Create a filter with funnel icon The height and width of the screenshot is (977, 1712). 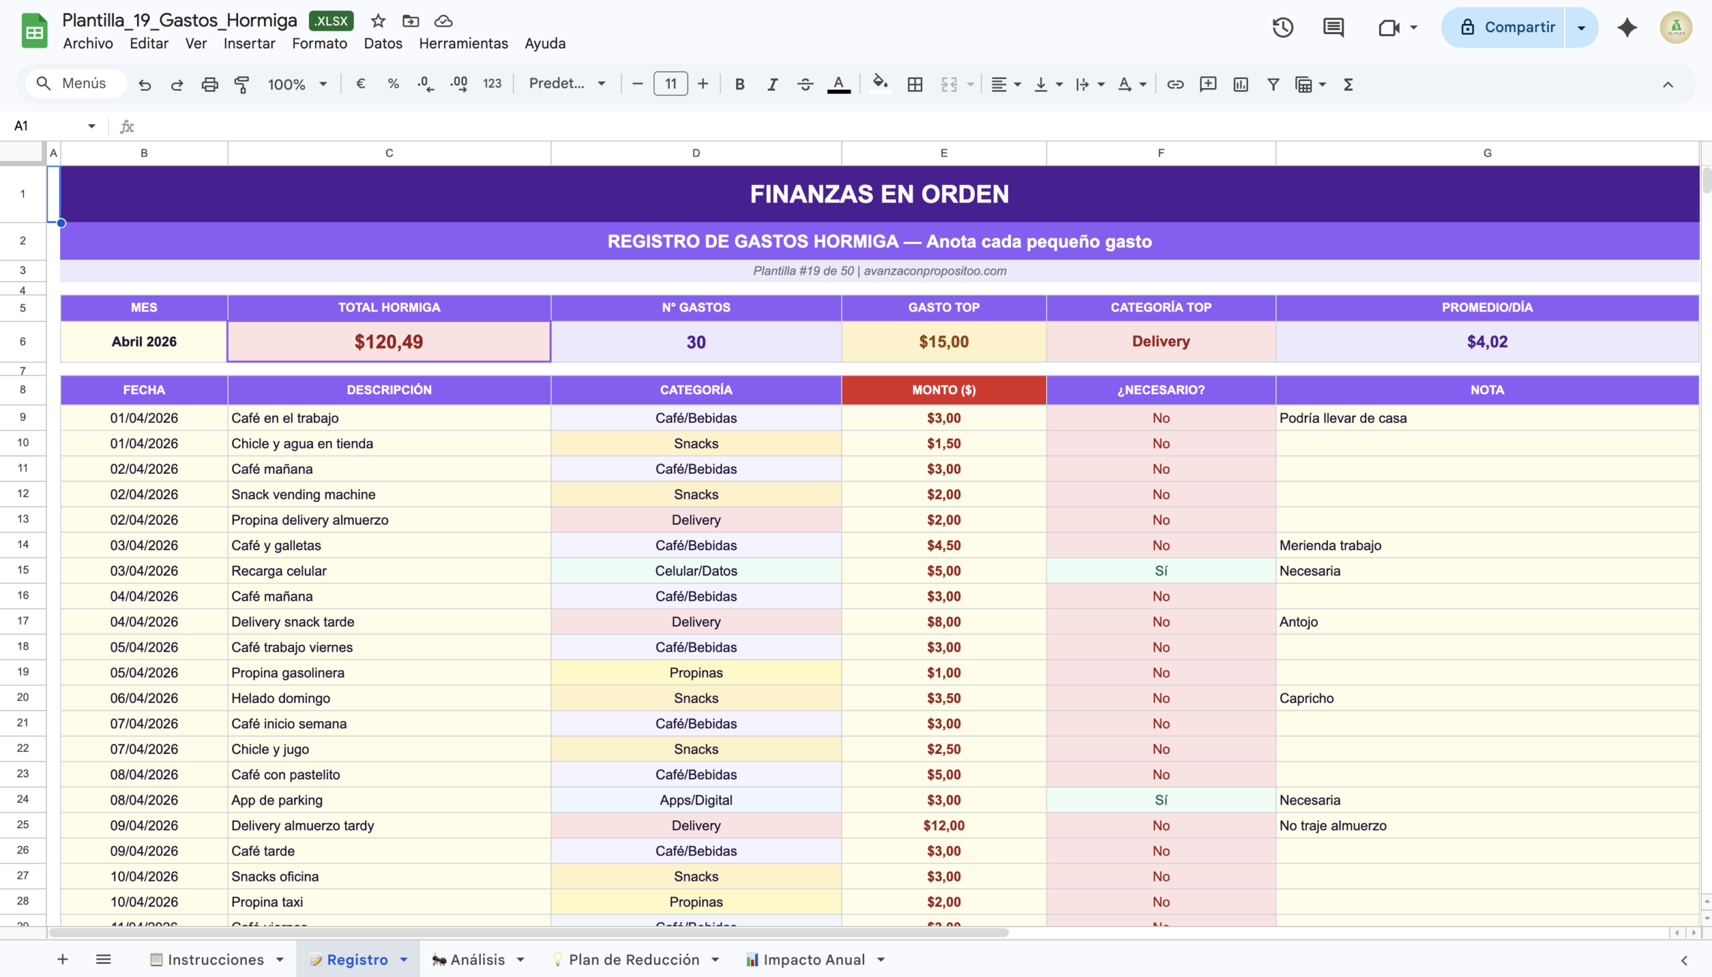(x=1272, y=84)
